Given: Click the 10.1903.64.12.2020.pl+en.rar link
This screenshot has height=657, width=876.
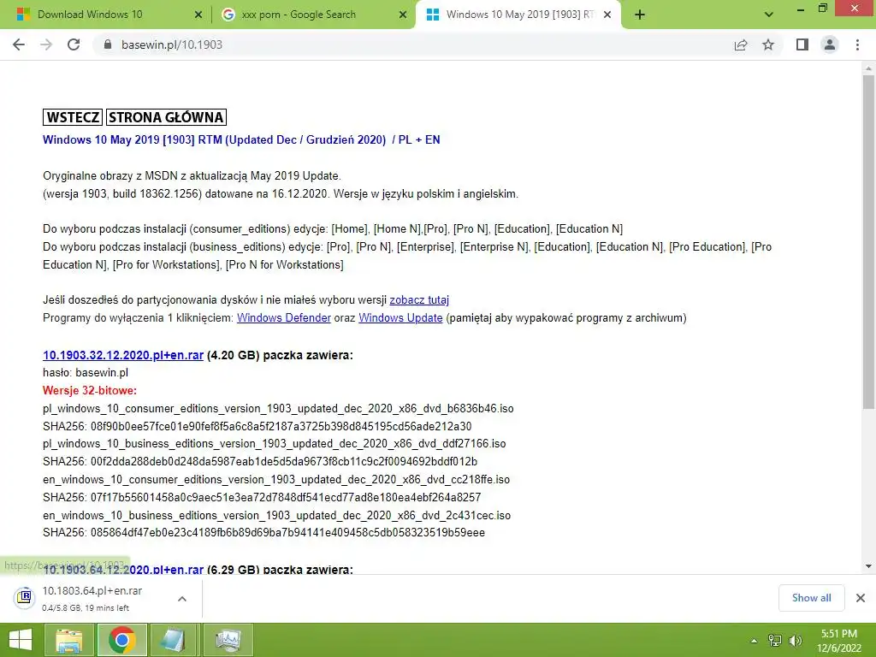Looking at the screenshot, I should [x=123, y=569].
